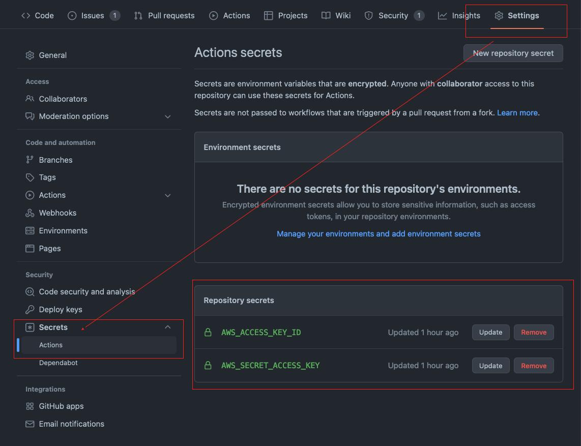Click the Security alert count badge
Viewport: 581px width, 446px height.
419,16
